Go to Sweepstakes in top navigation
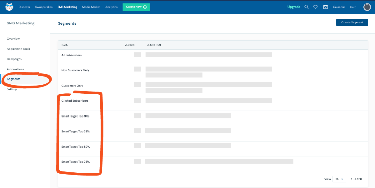This screenshot has height=188, width=375. 44,7
